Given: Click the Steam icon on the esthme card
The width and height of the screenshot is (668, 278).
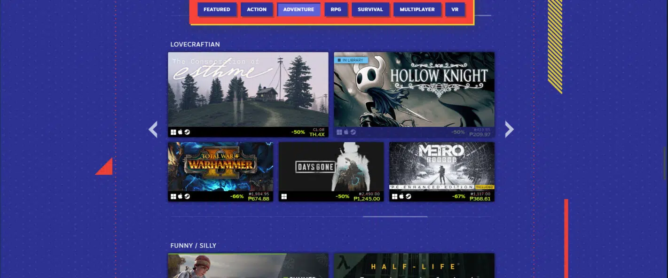Looking at the screenshot, I should coord(187,132).
